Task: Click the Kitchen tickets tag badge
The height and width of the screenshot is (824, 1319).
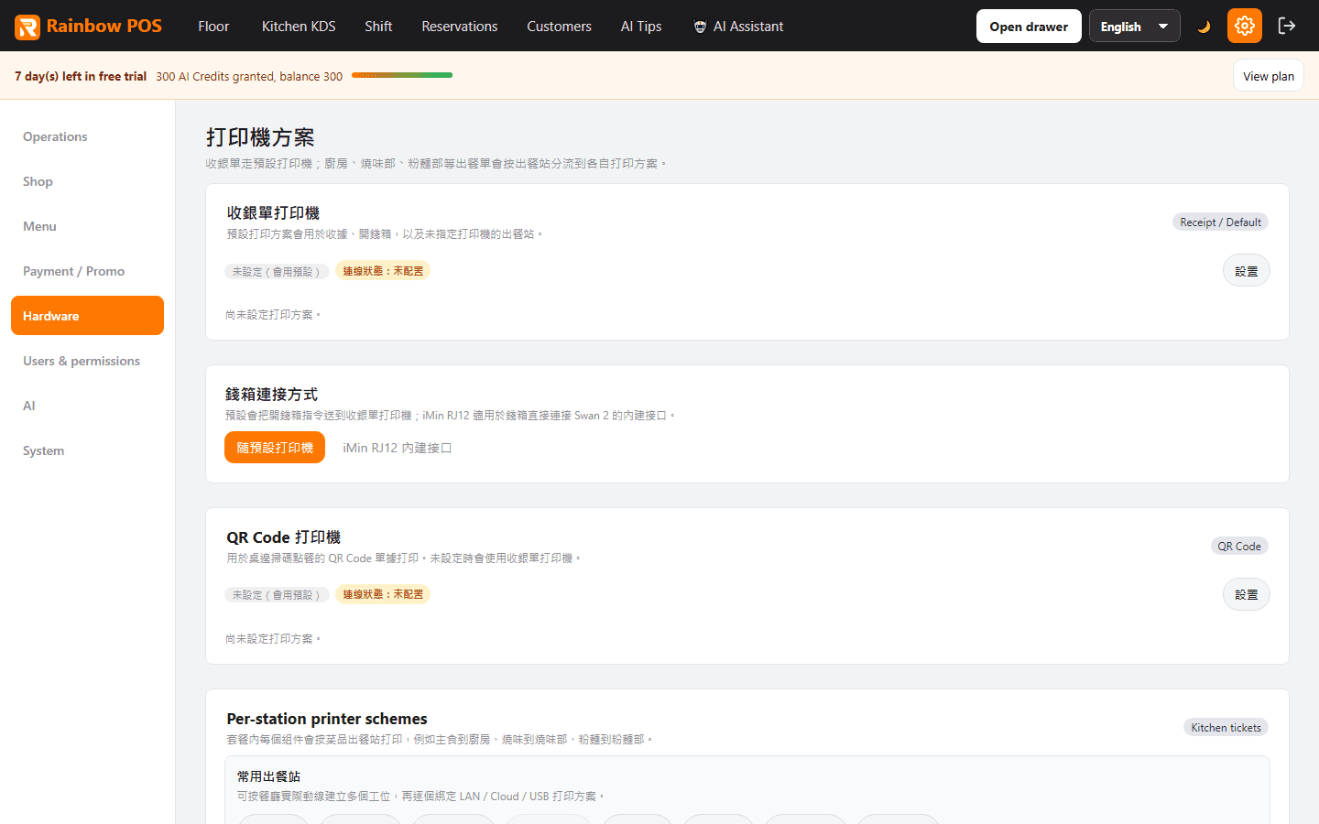Action: click(1226, 728)
